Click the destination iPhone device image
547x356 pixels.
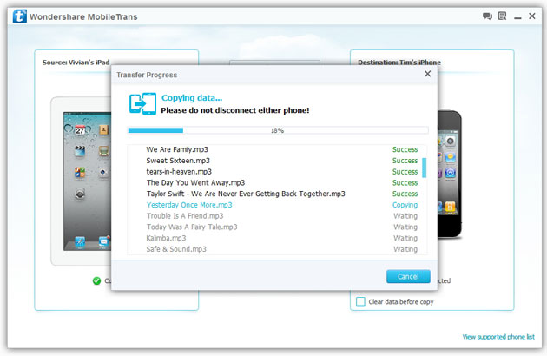pos(450,174)
